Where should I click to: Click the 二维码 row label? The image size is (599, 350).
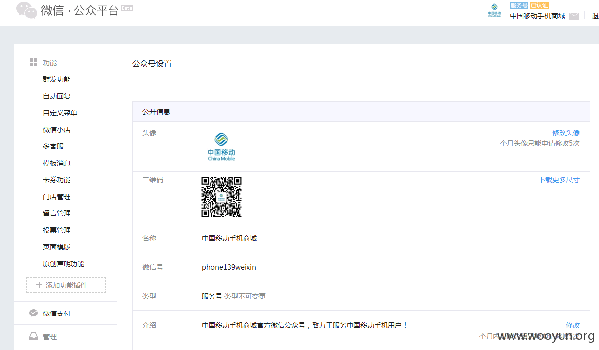click(x=153, y=180)
